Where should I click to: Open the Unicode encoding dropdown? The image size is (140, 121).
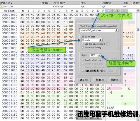(92, 40)
